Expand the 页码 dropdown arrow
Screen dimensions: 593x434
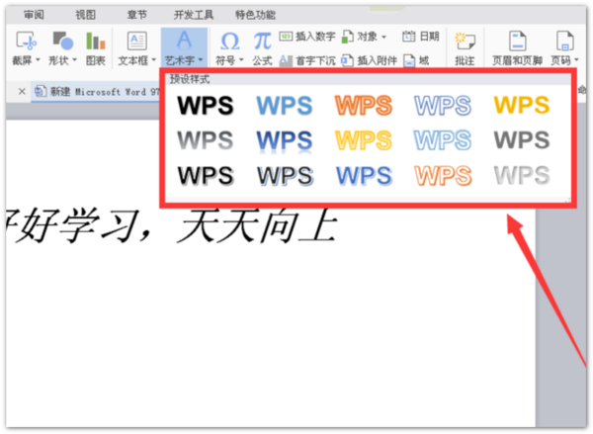[x=576, y=59]
